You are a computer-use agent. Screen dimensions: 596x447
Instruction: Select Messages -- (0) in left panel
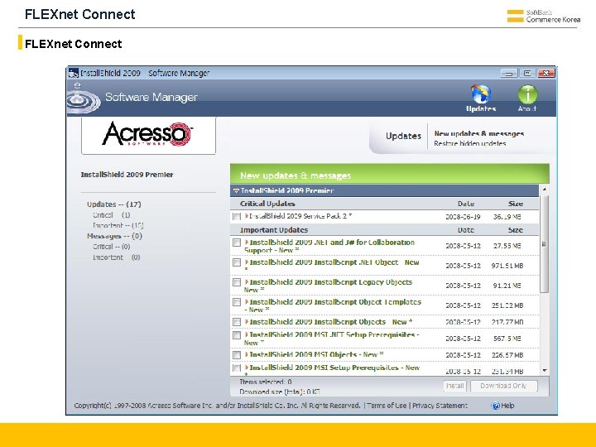pos(114,236)
